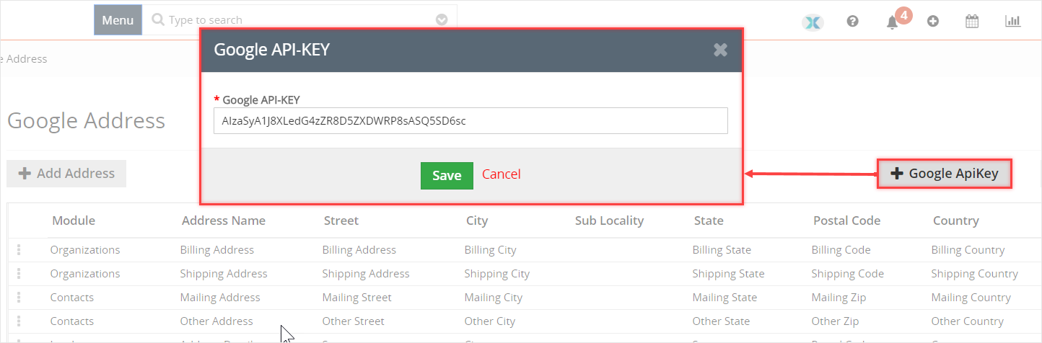Click Shipping Country cell
Image resolution: width=1042 pixels, height=343 pixels.
(x=975, y=274)
